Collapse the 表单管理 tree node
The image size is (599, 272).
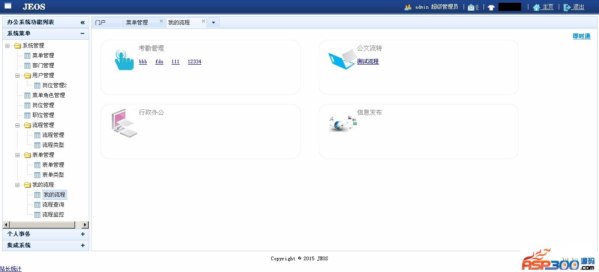coord(17,155)
